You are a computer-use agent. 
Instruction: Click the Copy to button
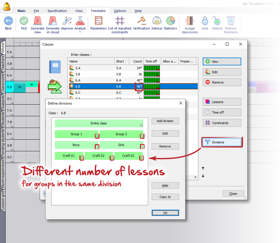pos(165,197)
